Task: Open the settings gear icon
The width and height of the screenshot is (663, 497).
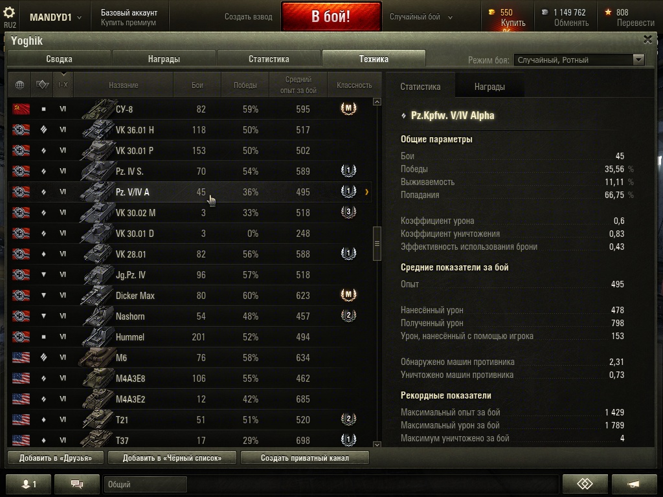Action: [9, 12]
